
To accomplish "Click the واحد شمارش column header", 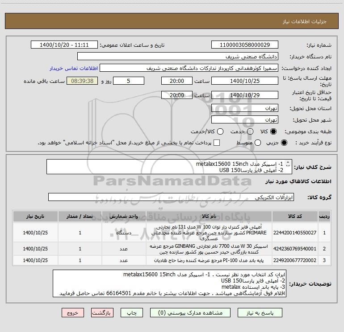I will click(124, 216).
